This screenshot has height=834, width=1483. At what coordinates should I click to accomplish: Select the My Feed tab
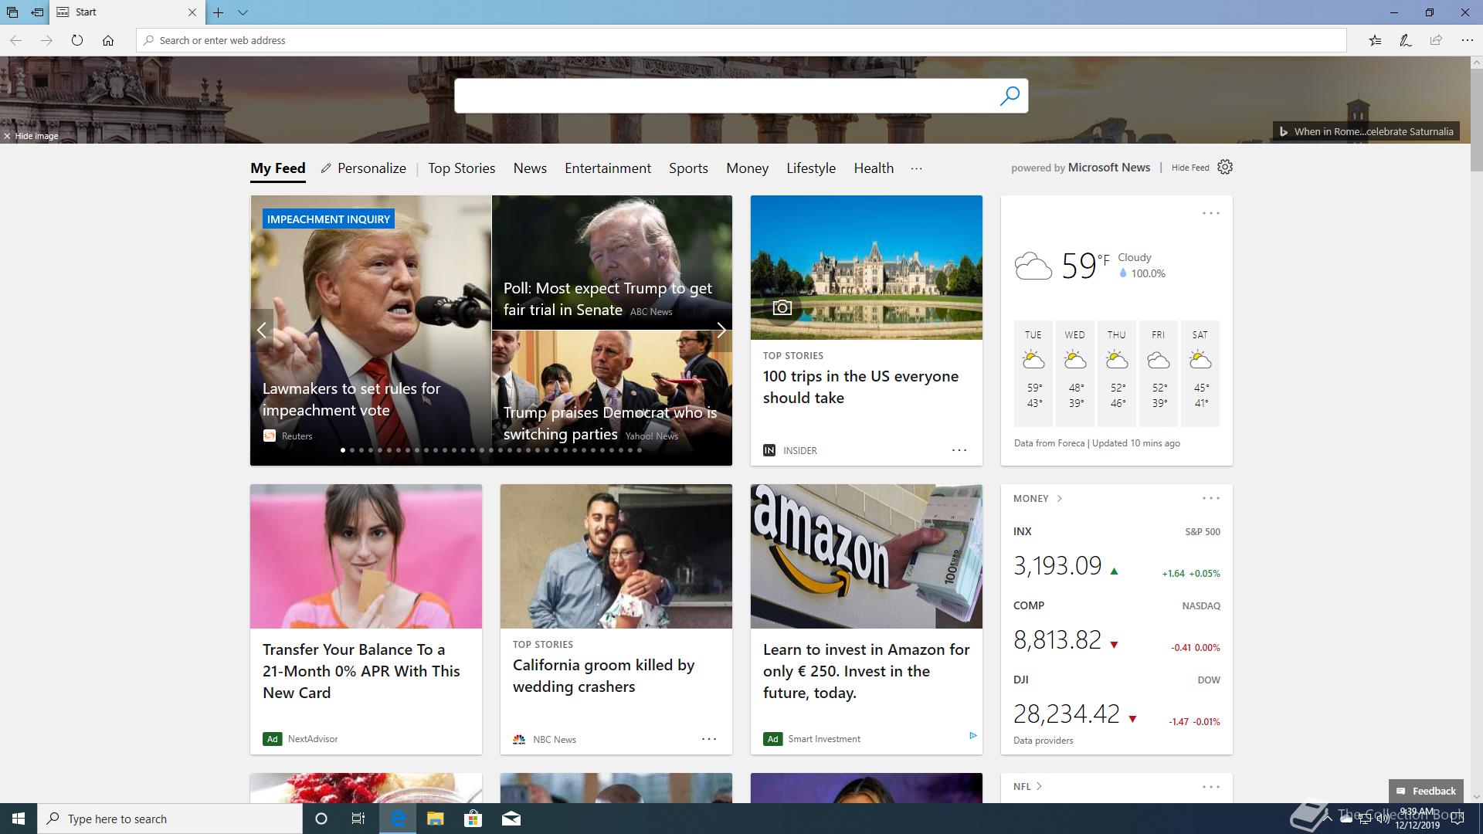click(x=278, y=168)
